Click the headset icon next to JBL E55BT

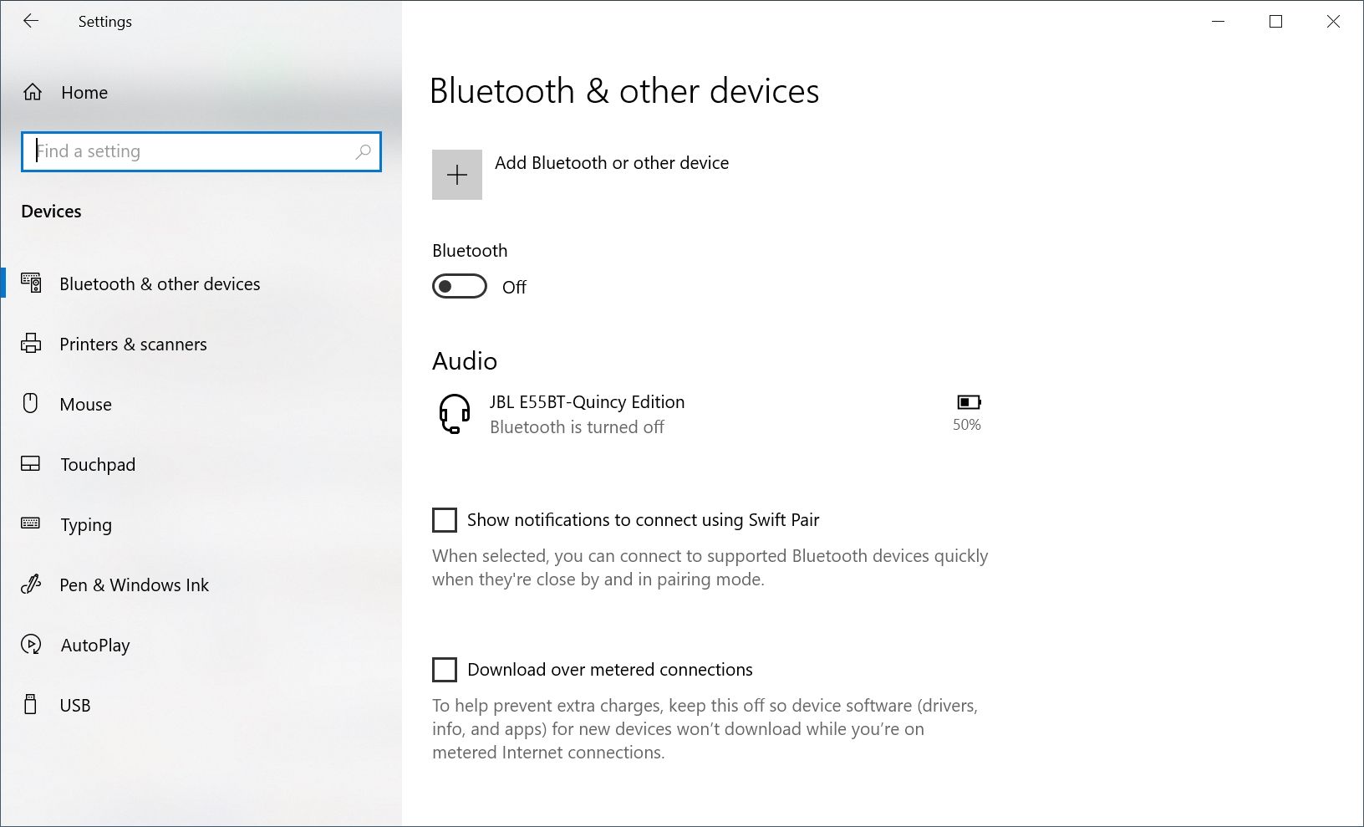pos(452,413)
